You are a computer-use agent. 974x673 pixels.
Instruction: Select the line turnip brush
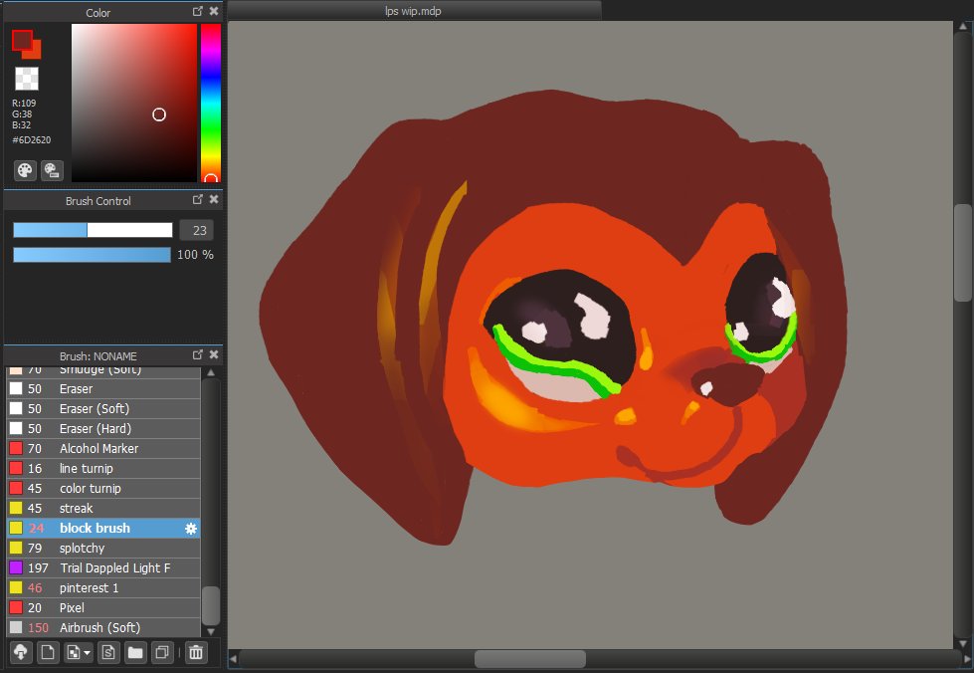(x=103, y=469)
